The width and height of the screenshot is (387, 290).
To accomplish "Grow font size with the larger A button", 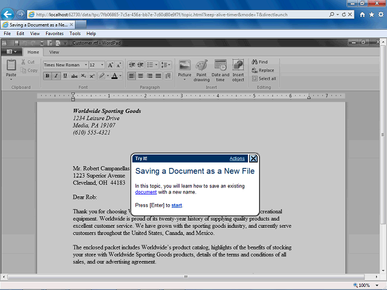I will click(x=110, y=65).
